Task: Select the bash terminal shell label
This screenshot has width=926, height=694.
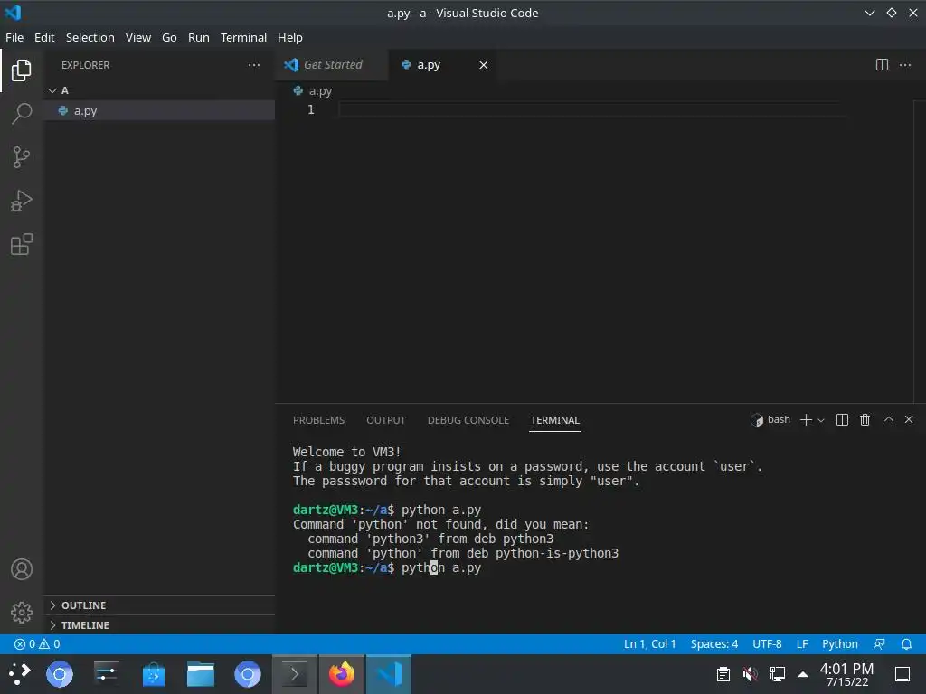Action: (770, 419)
